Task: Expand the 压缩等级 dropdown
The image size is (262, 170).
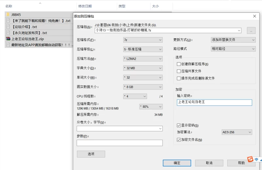Action: click(143, 49)
